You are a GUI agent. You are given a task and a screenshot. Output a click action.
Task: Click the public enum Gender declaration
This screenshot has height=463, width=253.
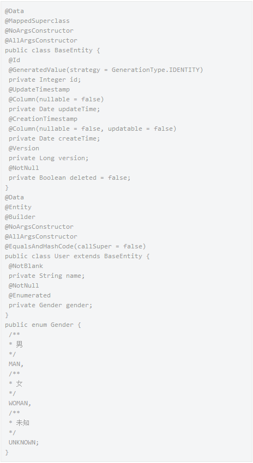click(x=43, y=325)
